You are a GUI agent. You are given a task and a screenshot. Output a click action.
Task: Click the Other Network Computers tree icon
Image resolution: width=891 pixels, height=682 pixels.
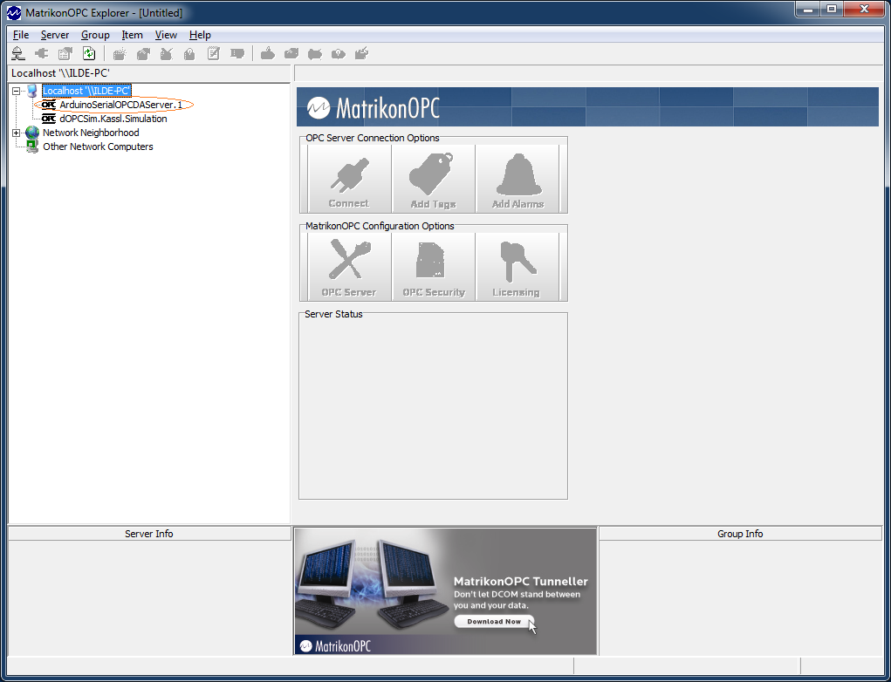coord(32,147)
